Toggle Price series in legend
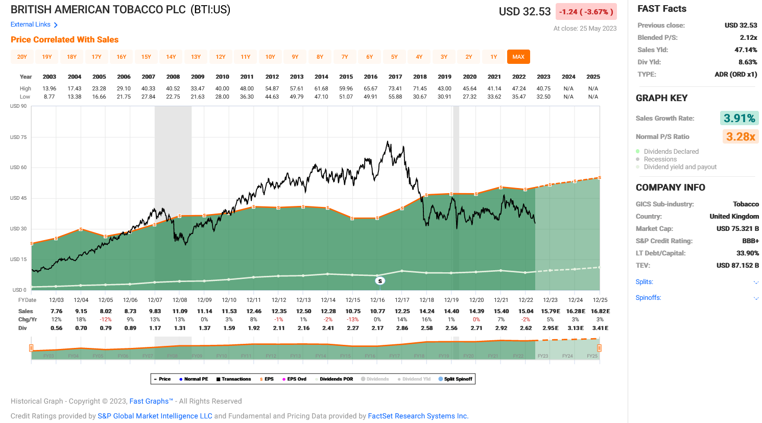 pyautogui.click(x=162, y=379)
